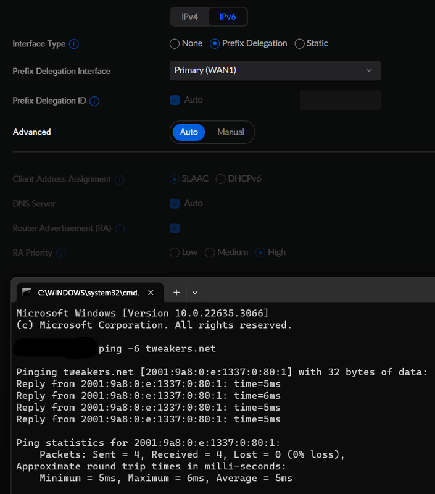435x494 pixels.
Task: Toggle DNS Server Auto checkbox
Action: pyautogui.click(x=175, y=204)
